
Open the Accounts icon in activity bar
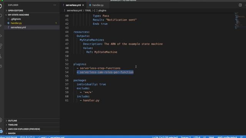[1, 120]
